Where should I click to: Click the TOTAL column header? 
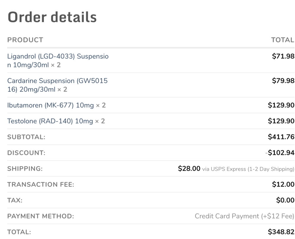(x=283, y=40)
